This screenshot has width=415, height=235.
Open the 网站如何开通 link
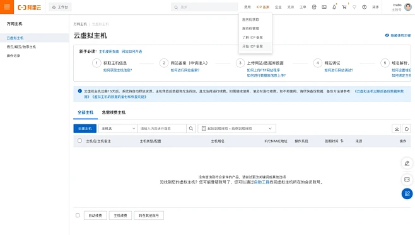click(132, 52)
